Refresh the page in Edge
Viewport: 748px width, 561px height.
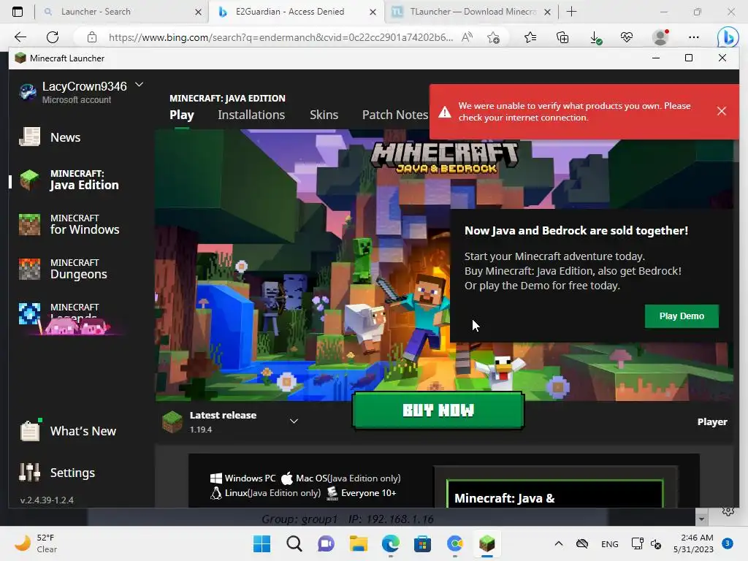coord(53,37)
